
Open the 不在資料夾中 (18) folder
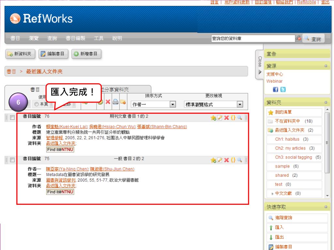tap(294, 121)
